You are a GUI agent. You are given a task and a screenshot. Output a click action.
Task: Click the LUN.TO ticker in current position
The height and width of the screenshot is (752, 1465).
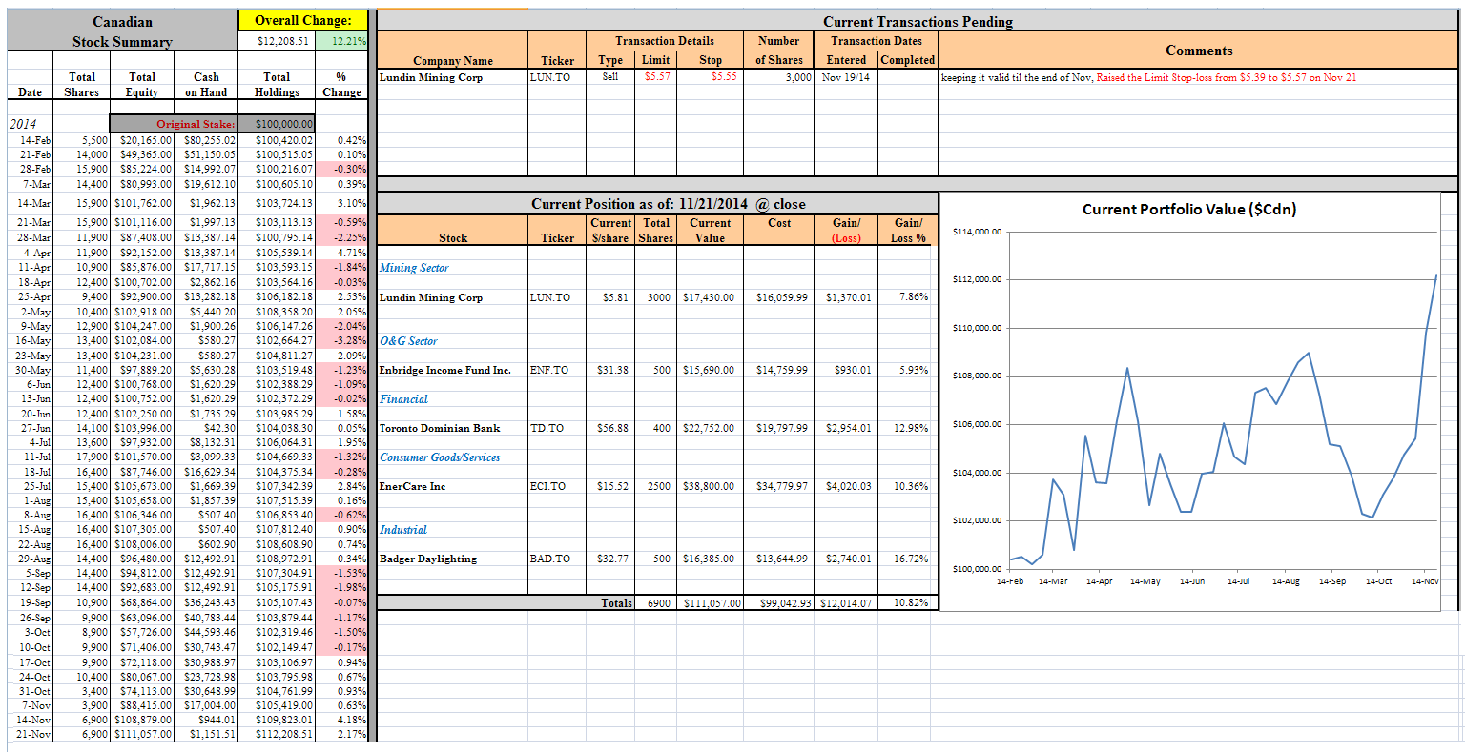point(550,297)
